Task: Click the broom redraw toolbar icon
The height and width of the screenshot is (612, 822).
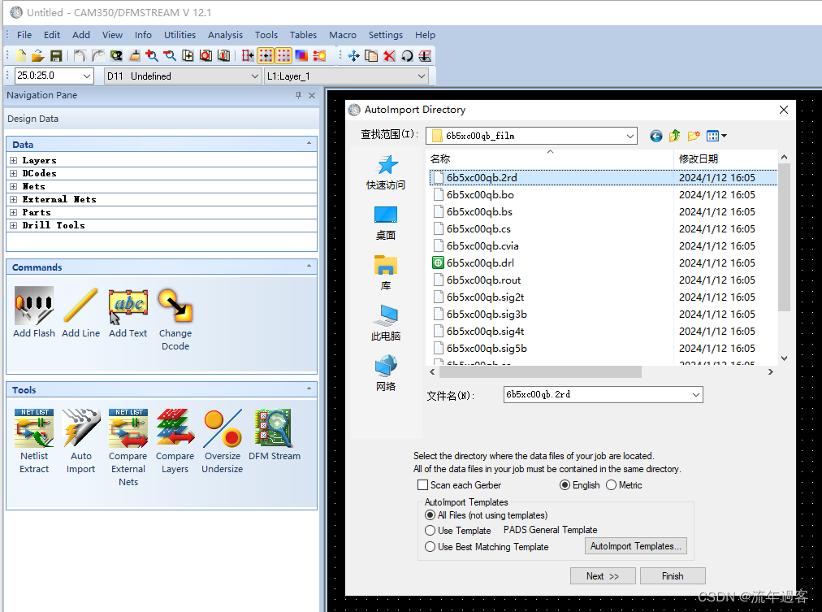Action: [x=135, y=55]
